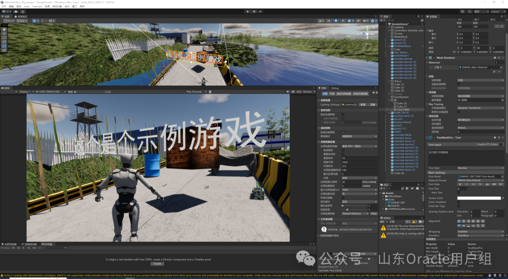Enable the RTL Editor checkbox
508x279 pixels.
[501, 144]
